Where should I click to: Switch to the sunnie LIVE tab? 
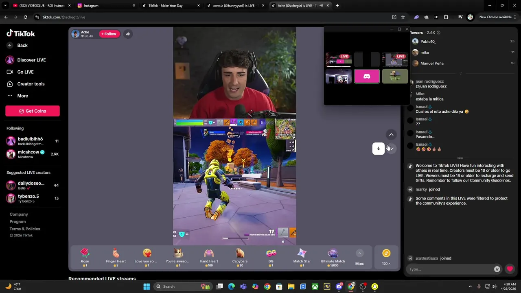click(x=236, y=6)
